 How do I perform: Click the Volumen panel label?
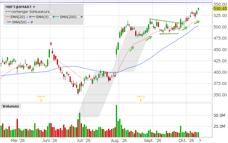(10, 106)
